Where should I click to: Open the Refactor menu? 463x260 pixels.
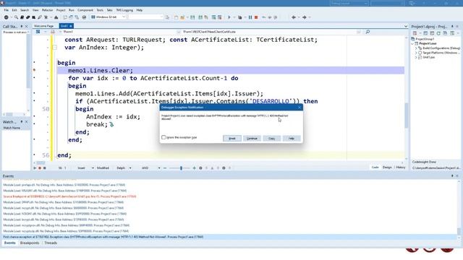(x=47, y=10)
